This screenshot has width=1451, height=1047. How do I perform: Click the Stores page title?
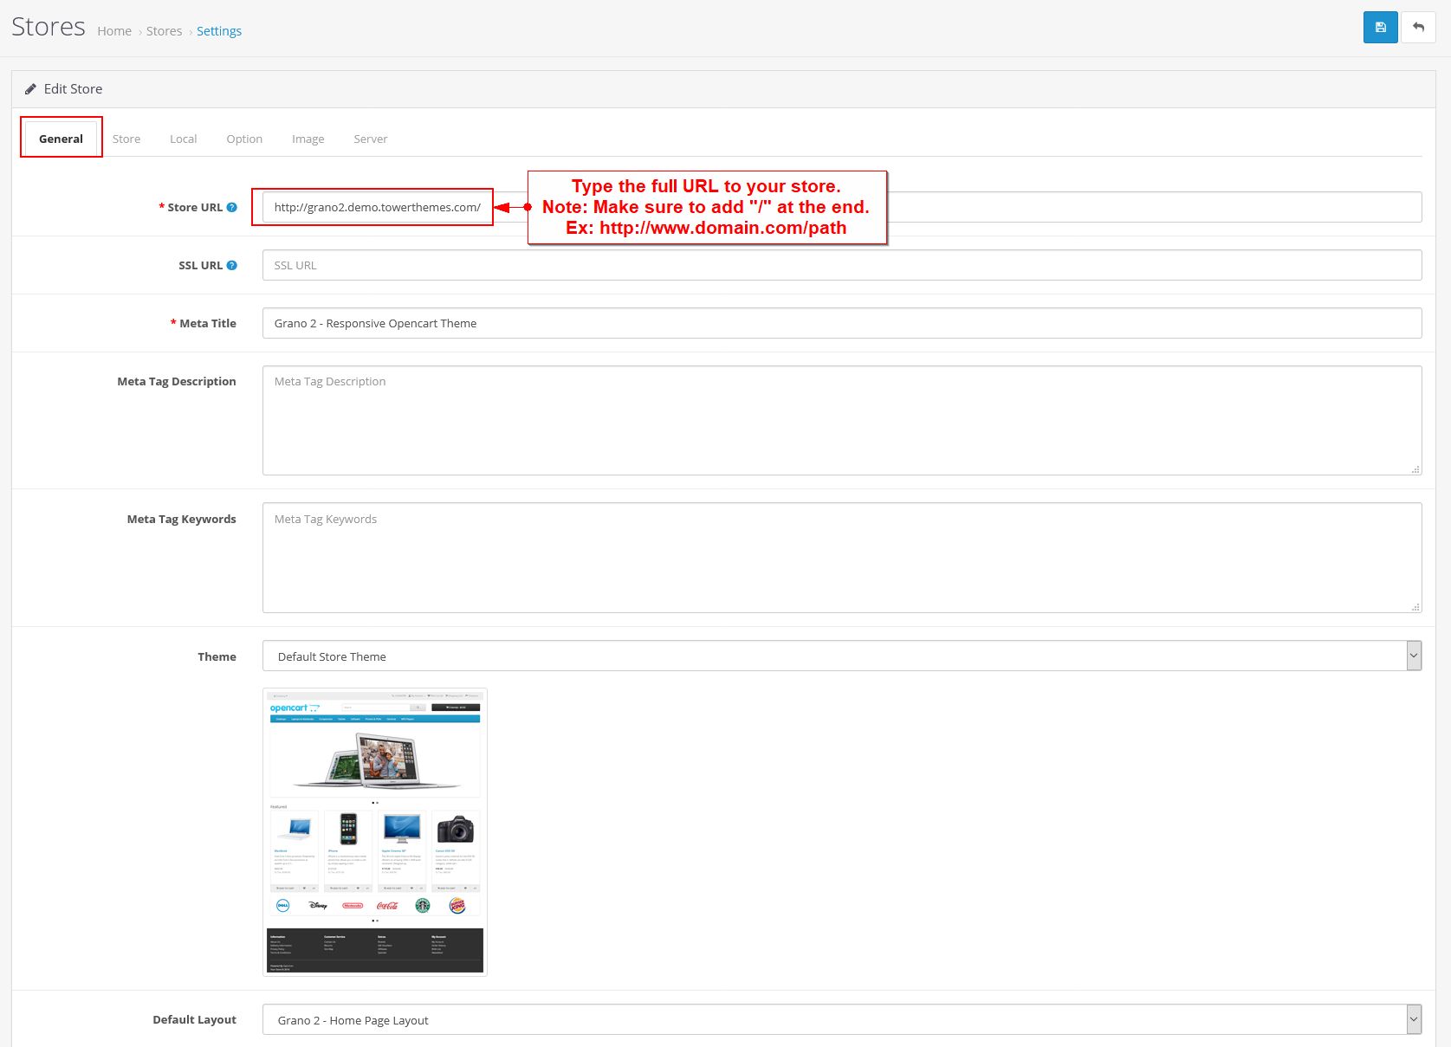(x=49, y=27)
